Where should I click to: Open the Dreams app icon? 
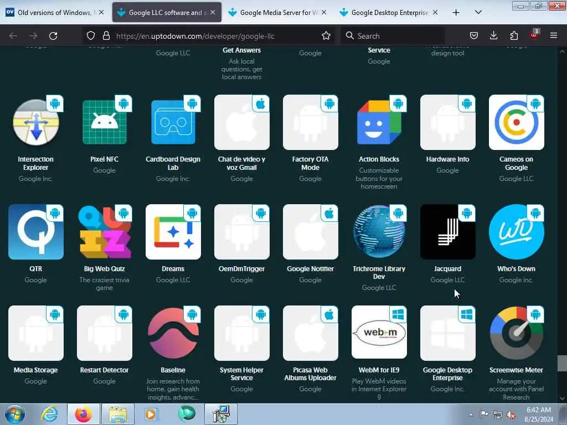pyautogui.click(x=173, y=232)
